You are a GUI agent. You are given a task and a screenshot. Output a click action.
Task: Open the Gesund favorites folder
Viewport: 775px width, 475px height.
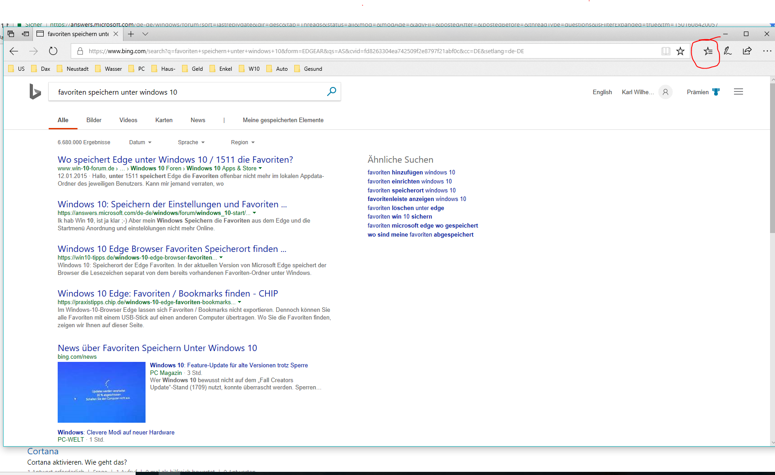pyautogui.click(x=308, y=69)
